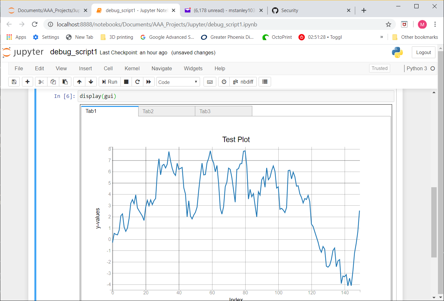Switch to Tab2 in the widget output
The width and height of the screenshot is (444, 301).
pyautogui.click(x=148, y=111)
